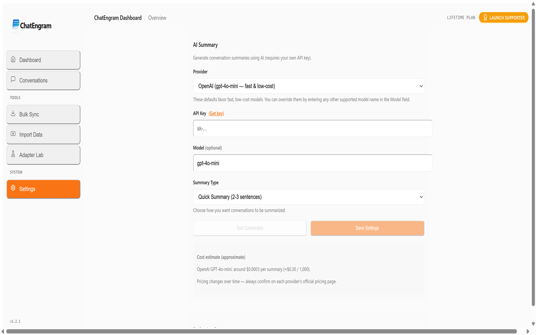The width and height of the screenshot is (536, 335).
Task: Click the ChatEngram Dashboard breadcrumb
Action: 118,18
